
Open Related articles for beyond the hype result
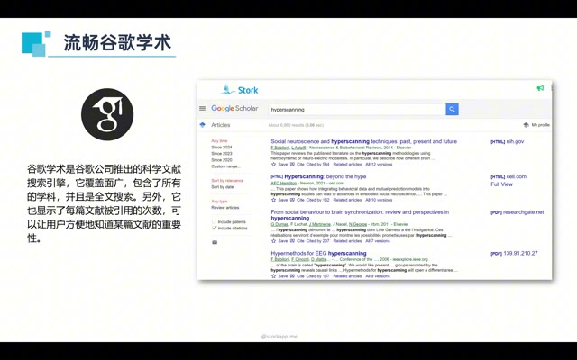(347, 200)
